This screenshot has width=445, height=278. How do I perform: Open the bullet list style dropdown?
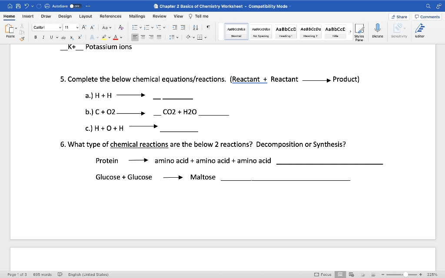coord(140,27)
